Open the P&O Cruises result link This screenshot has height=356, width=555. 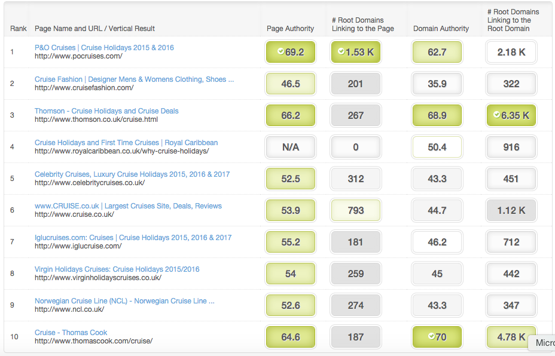point(104,48)
